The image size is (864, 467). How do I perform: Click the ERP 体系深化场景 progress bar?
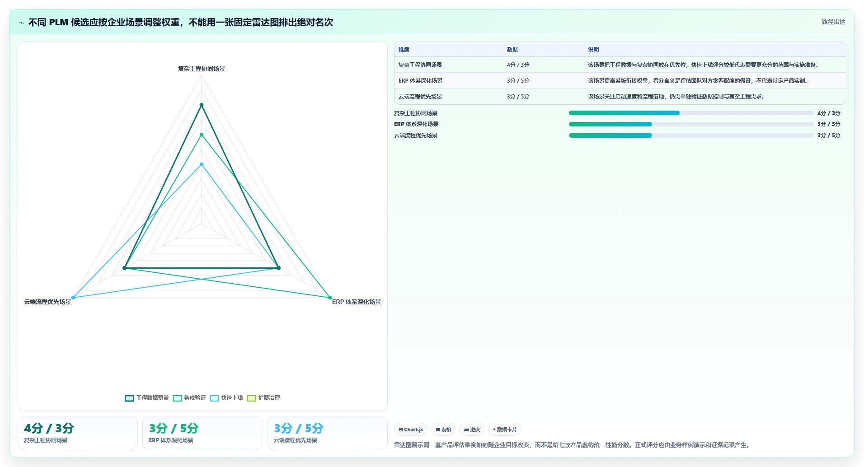point(691,124)
